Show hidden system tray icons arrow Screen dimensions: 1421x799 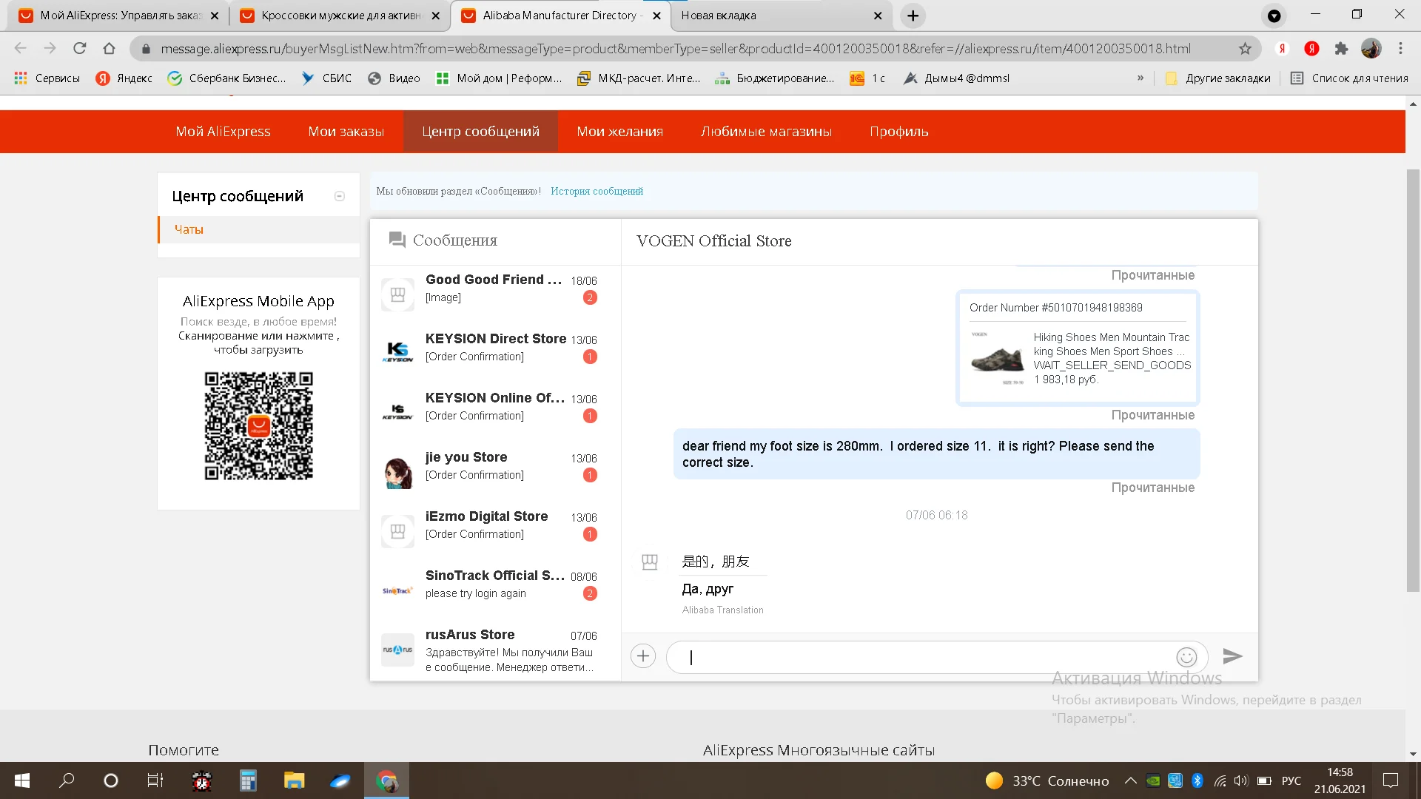click(x=1130, y=781)
